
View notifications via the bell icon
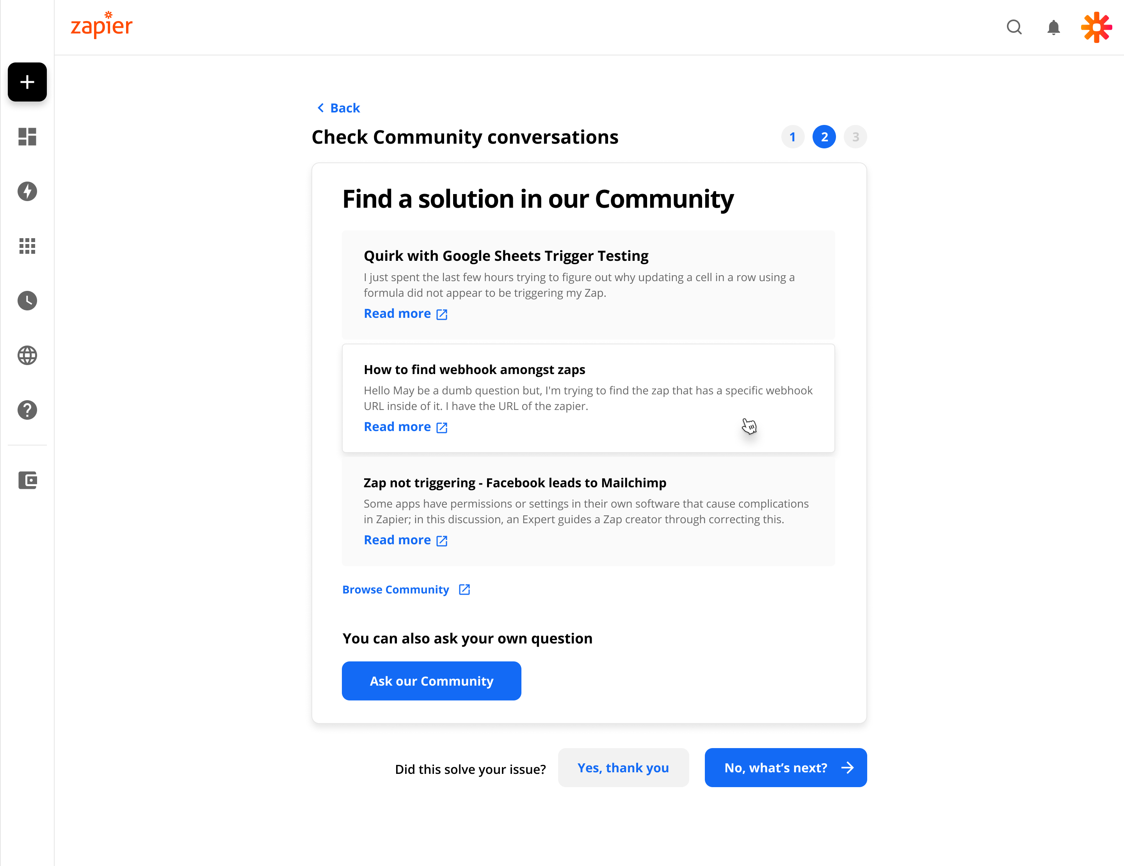pos(1053,27)
